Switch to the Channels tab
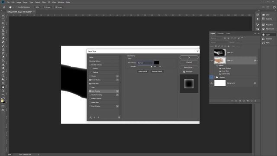The image size is (277, 156). 220,33
